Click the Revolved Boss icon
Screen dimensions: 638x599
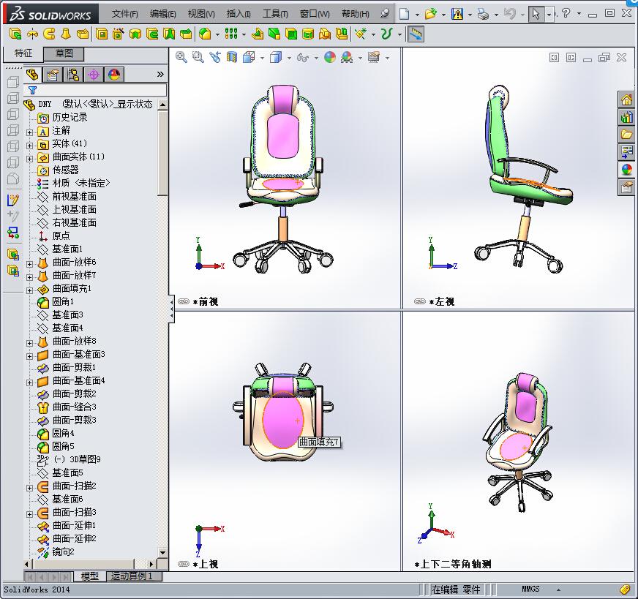point(32,34)
